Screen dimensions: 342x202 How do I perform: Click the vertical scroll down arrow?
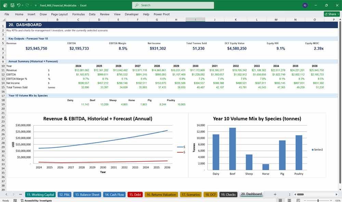tap(340, 190)
